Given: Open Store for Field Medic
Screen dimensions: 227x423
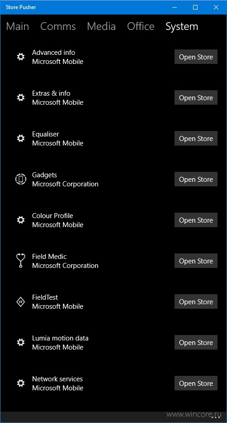Looking at the screenshot, I should (196, 261).
